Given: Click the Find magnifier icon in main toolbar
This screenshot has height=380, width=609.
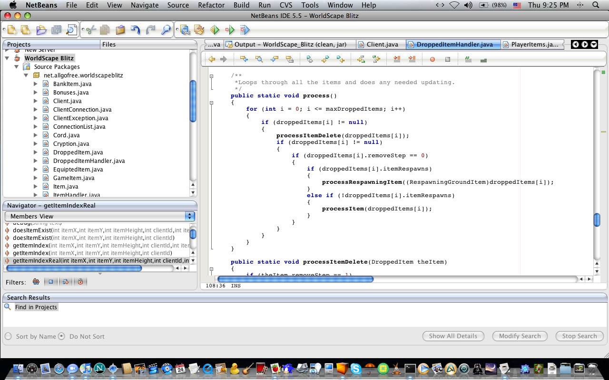Looking at the screenshot, I should pyautogui.click(x=166, y=30).
